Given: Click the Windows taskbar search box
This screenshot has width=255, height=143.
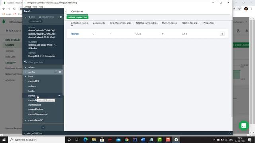Looking at the screenshot, I should pos(37,139).
